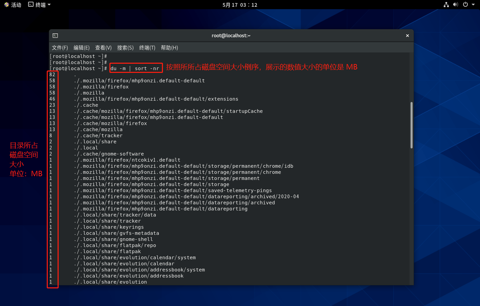Open the 查看(V) menu

(x=103, y=48)
